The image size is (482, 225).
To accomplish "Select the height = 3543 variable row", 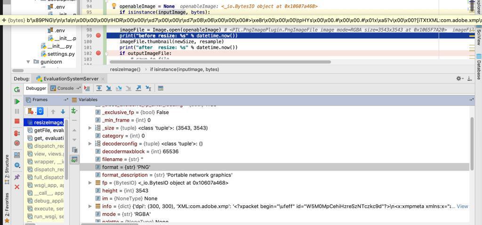I will point(274,191).
